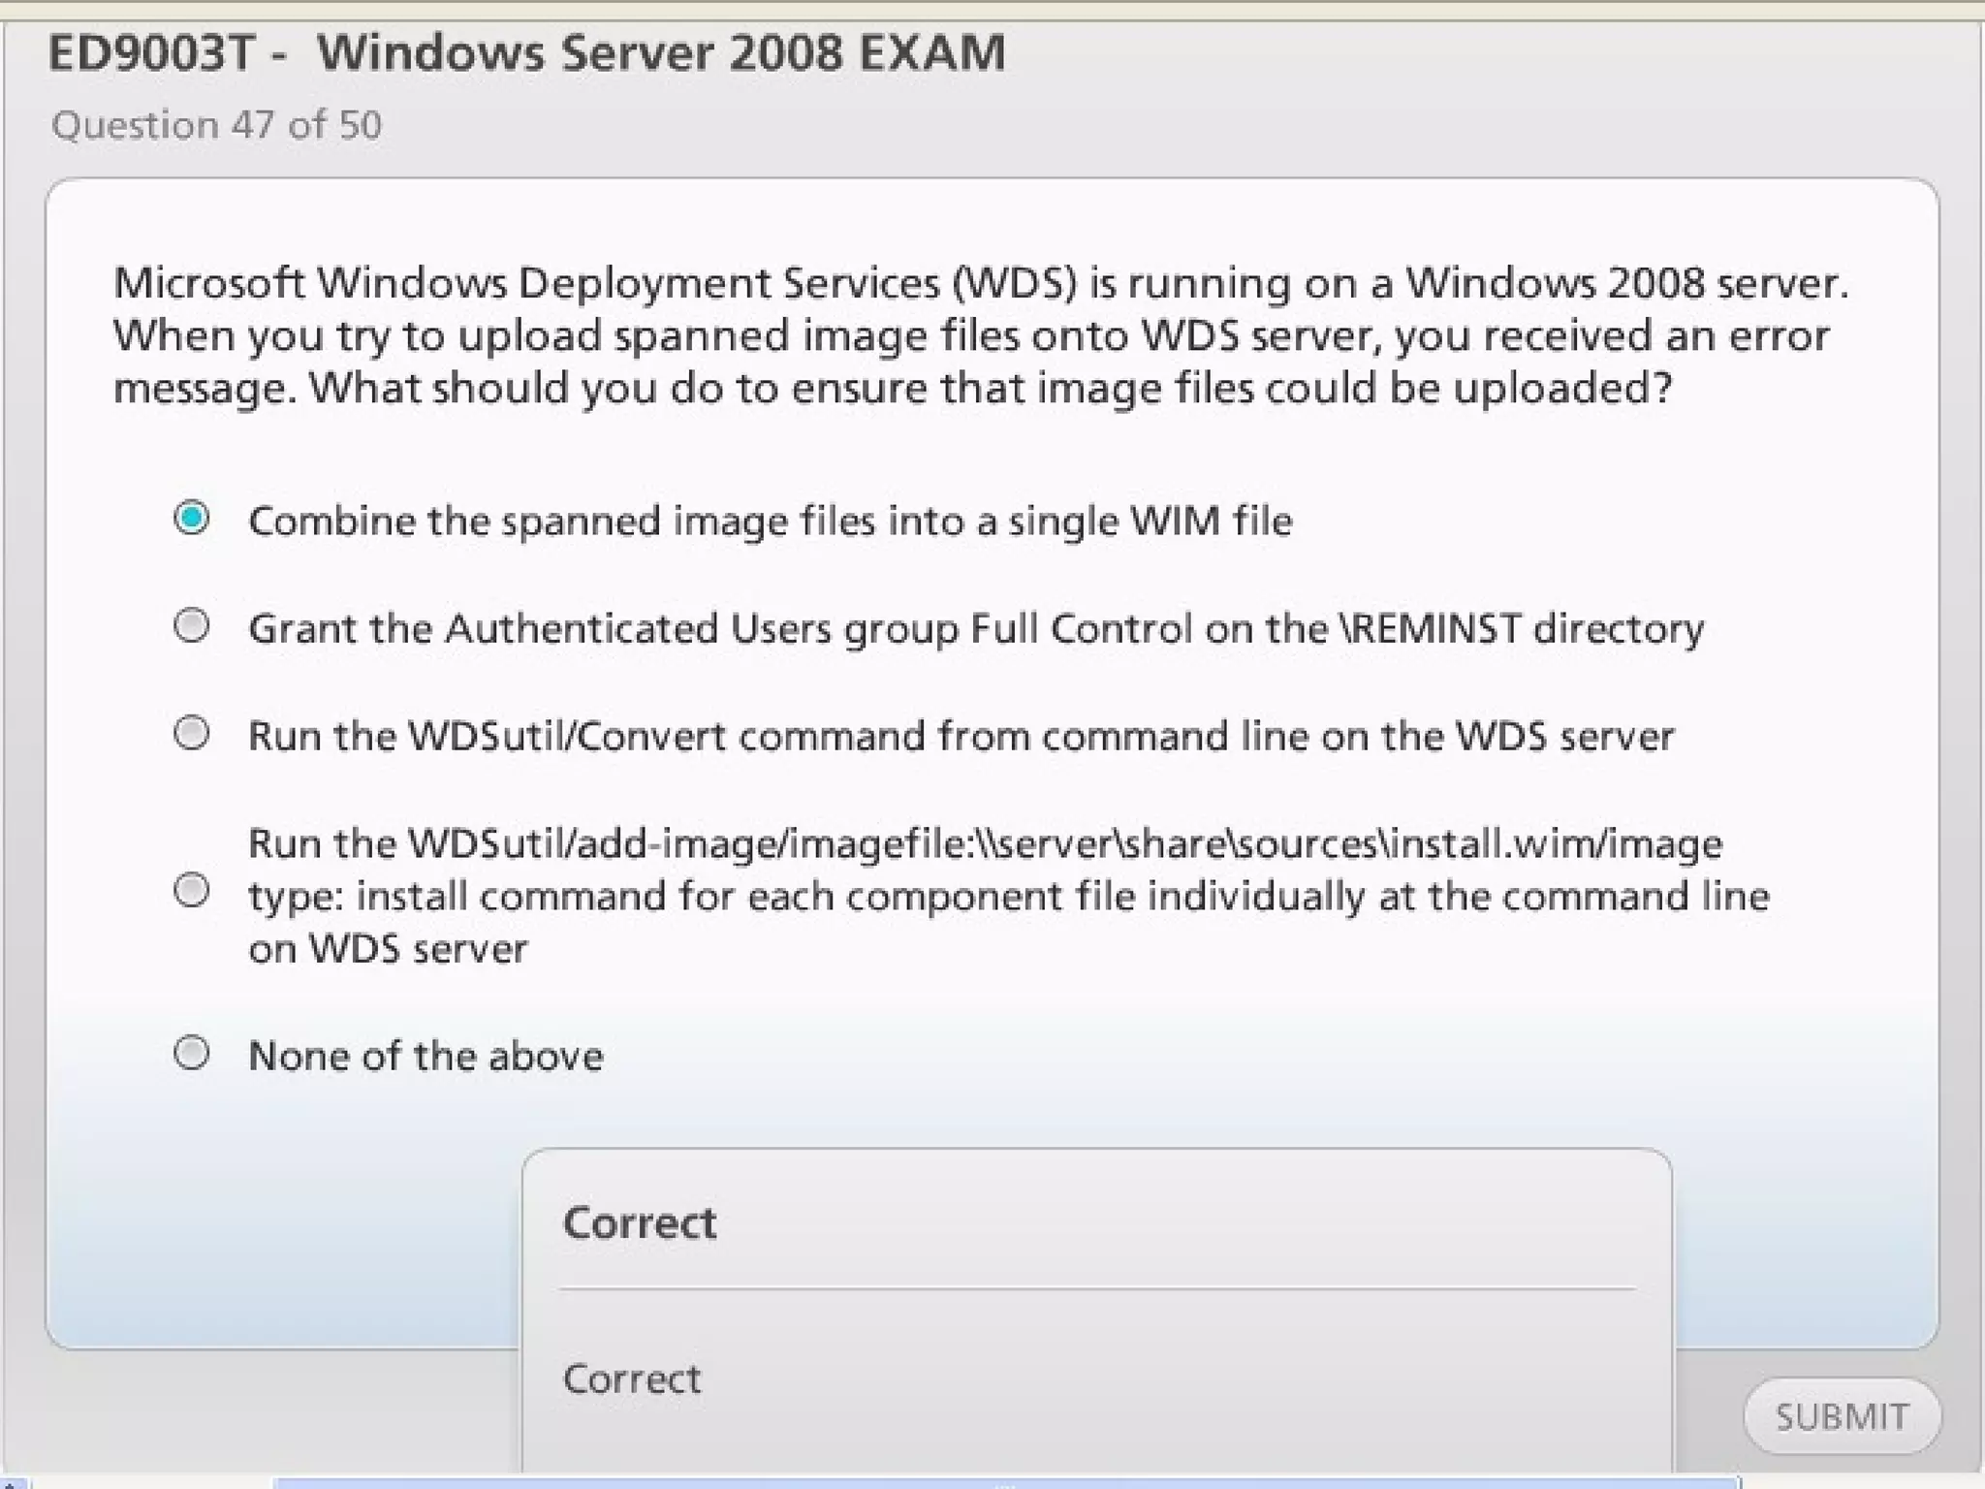
Task: Click the 'Run the WDSutil/Convert command' answer text
Action: pyautogui.click(x=961, y=736)
